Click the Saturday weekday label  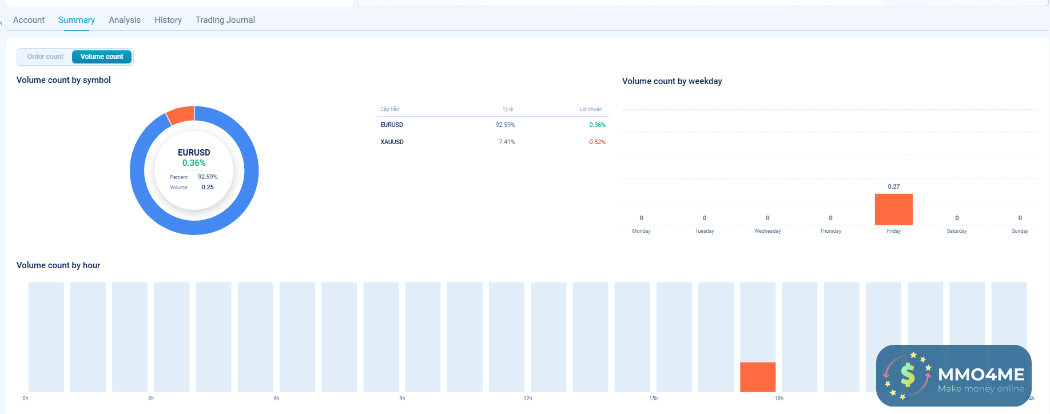(957, 231)
